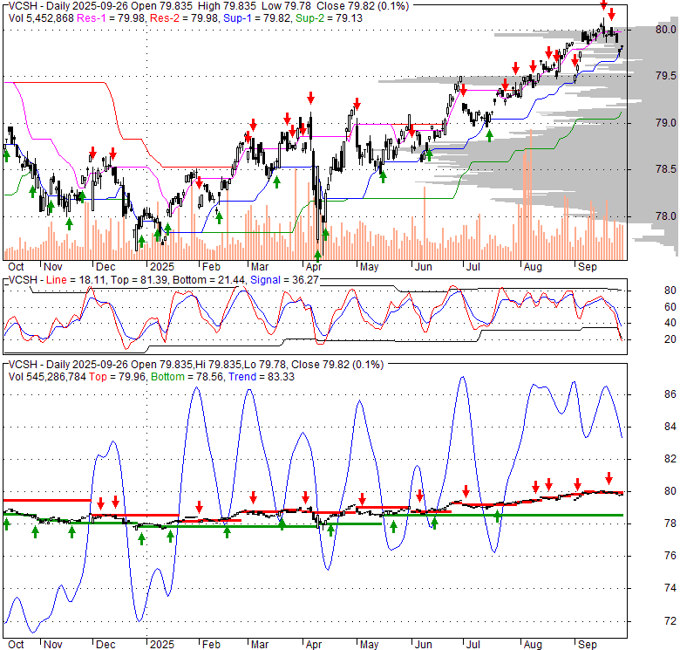Select the 'Vol 545,286,784' readout
The width and height of the screenshot is (680, 650).
click(47, 377)
